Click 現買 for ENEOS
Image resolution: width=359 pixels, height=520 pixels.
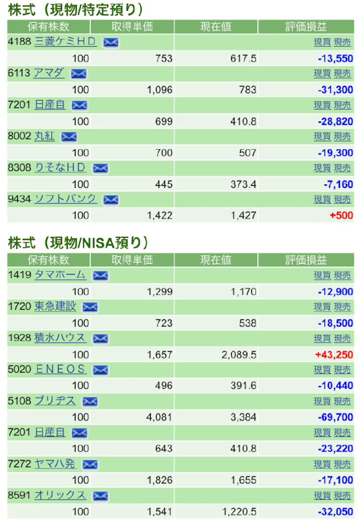322,370
